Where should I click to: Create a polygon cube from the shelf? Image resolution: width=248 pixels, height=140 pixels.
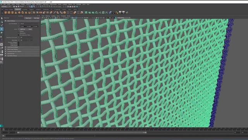click(9, 12)
